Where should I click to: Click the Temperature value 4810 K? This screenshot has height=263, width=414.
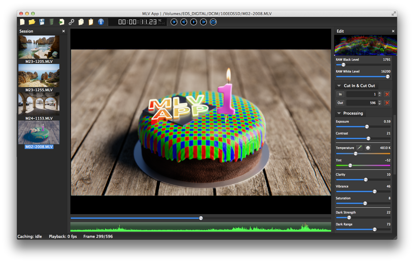tap(385, 148)
